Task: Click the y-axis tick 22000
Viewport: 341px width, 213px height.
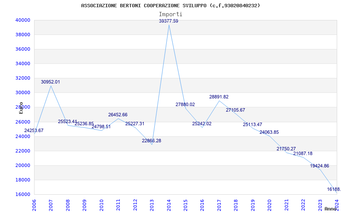Action: click(x=23, y=151)
